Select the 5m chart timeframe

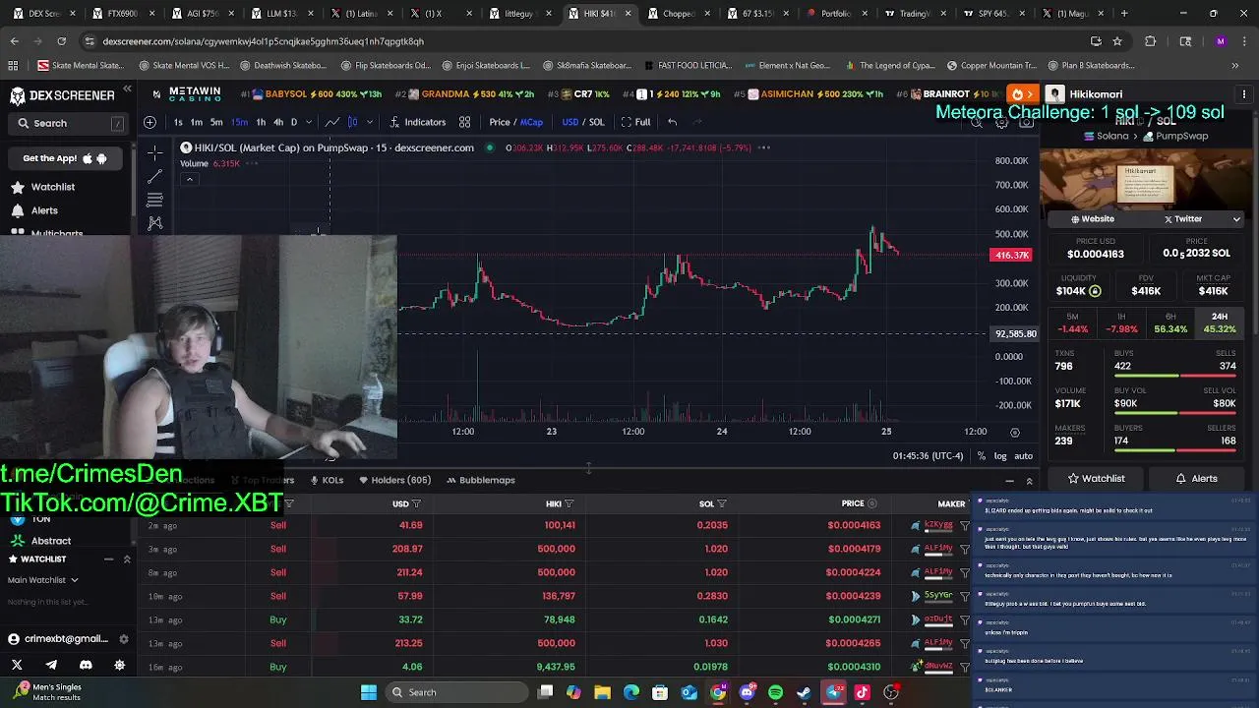tap(216, 122)
